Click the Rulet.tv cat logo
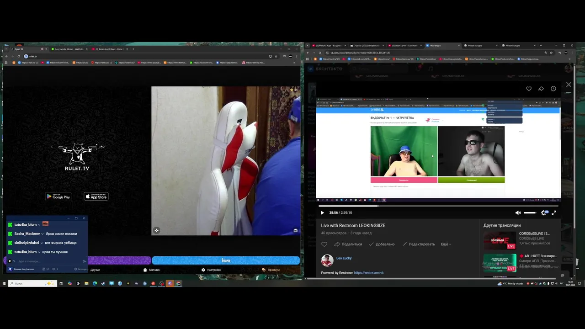Screen dimensions: 585x329 pyautogui.click(x=77, y=157)
